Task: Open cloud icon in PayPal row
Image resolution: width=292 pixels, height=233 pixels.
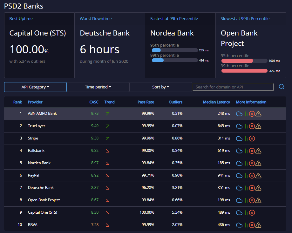Action: coord(239,176)
